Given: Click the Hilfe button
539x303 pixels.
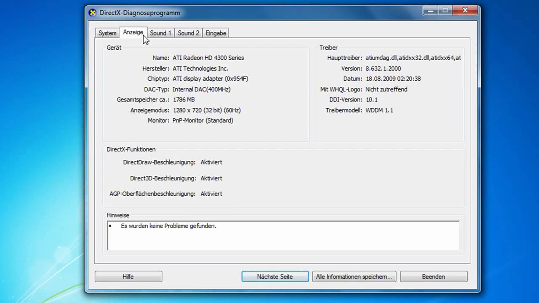Looking at the screenshot, I should (128, 276).
